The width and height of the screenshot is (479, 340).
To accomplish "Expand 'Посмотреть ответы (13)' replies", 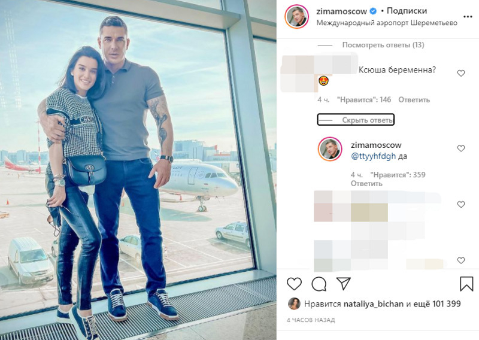I will (x=383, y=45).
